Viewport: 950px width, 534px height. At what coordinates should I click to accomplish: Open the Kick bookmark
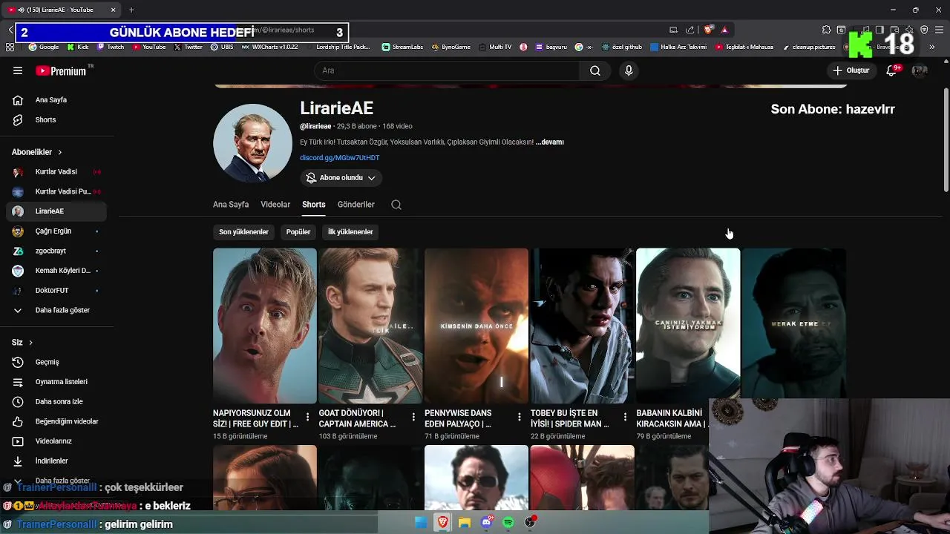(78, 47)
